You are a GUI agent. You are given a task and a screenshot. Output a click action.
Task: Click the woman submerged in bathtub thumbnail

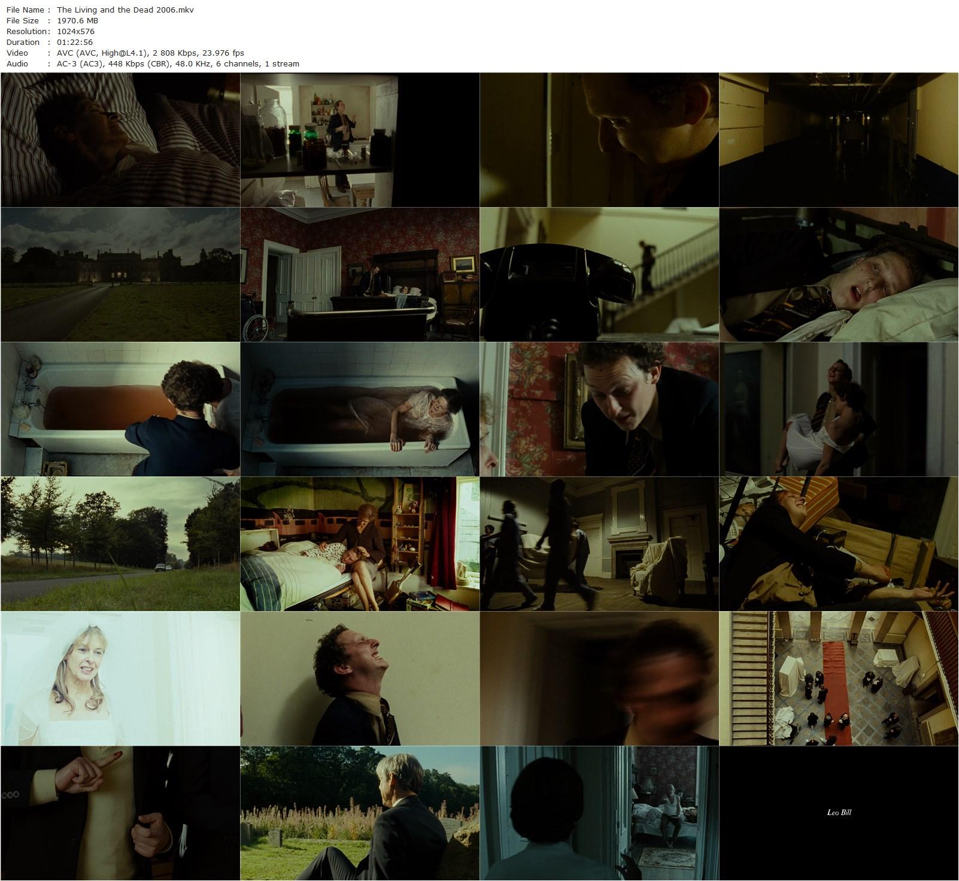(x=360, y=409)
